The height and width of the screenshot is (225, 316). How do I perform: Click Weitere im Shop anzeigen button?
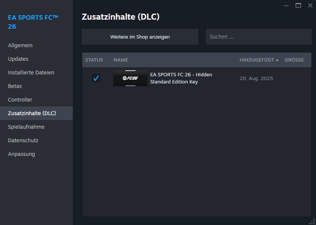140,37
